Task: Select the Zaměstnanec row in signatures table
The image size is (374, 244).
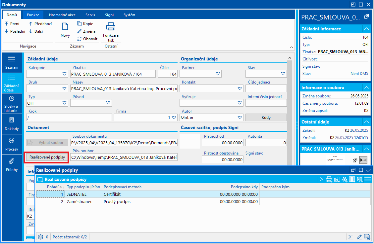Action: tap(203, 201)
